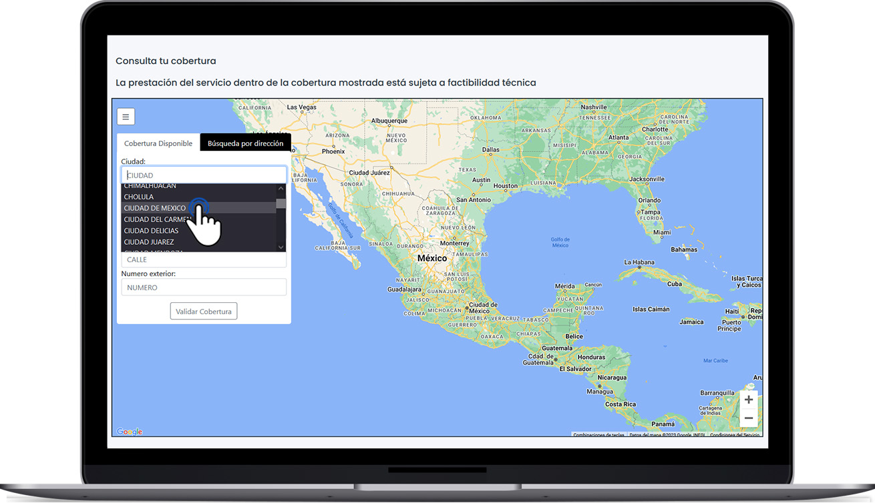Image resolution: width=875 pixels, height=503 pixels.
Task: Click the Jamaica map label
Action: 692,322
